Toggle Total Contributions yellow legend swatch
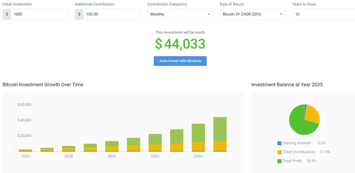 (279, 152)
